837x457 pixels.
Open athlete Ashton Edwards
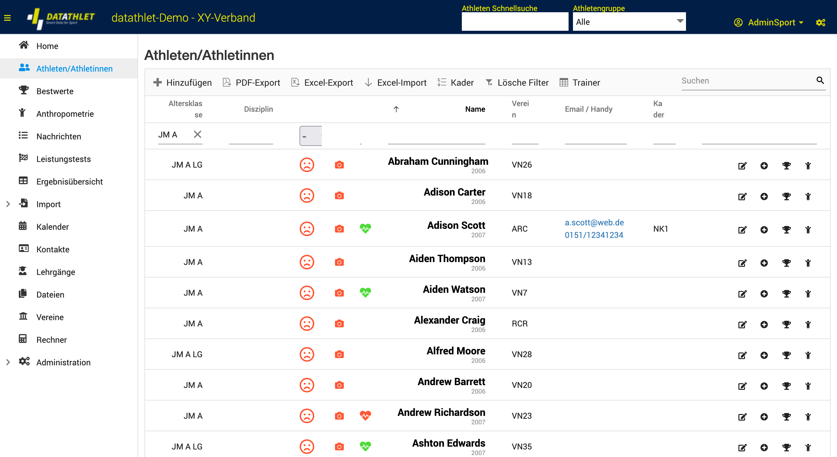[x=448, y=443]
